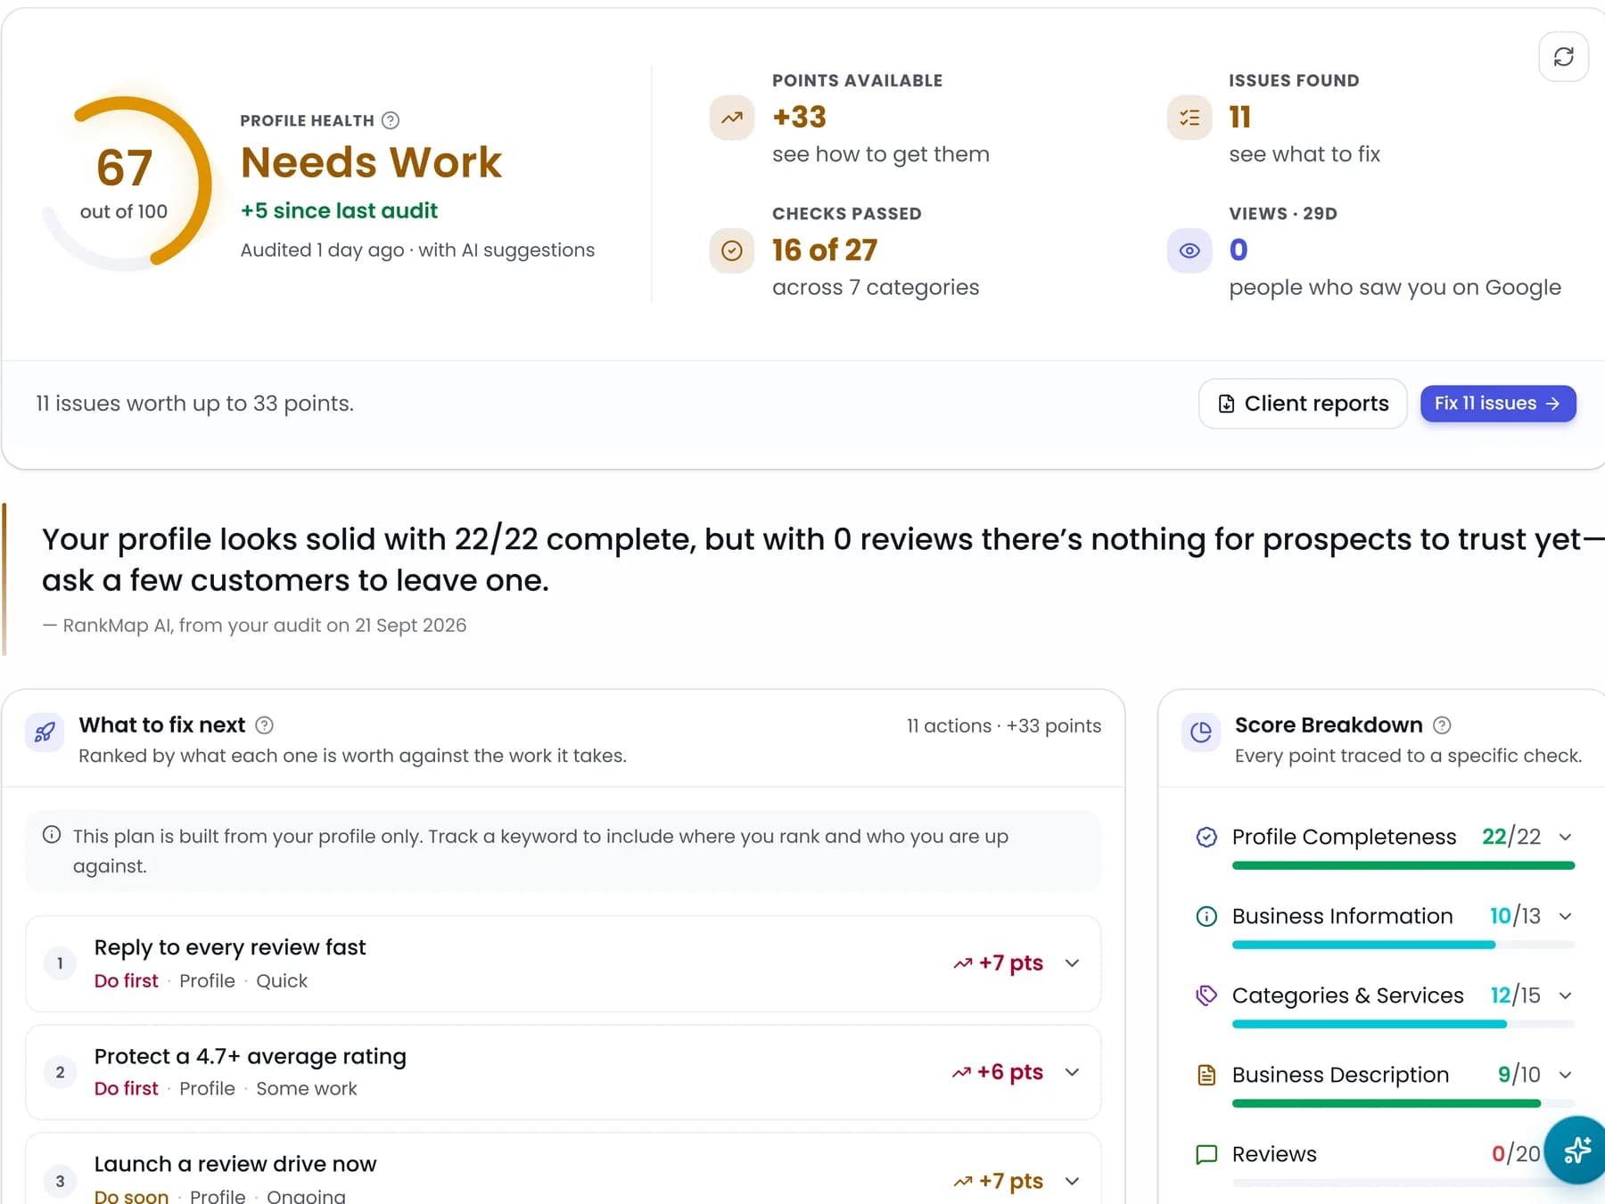The height and width of the screenshot is (1204, 1605).
Task: Click the Business Information progress bar
Action: [1403, 945]
